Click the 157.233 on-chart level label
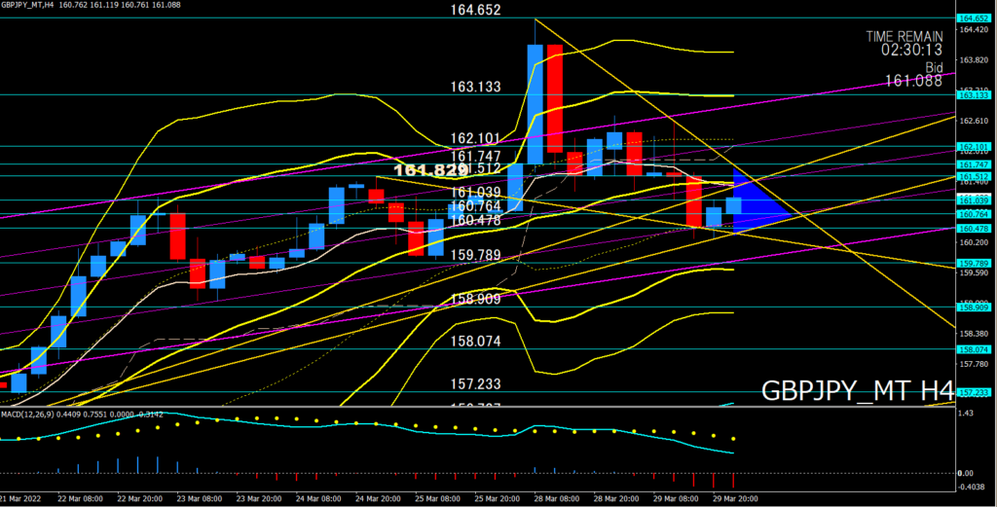Image resolution: width=997 pixels, height=507 pixels. click(475, 384)
